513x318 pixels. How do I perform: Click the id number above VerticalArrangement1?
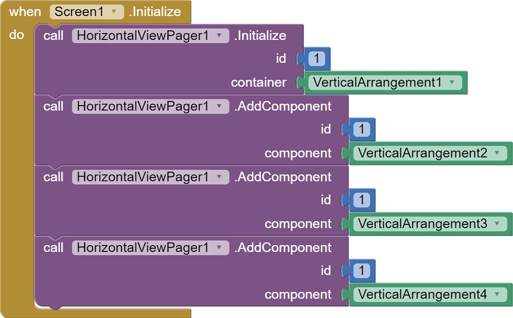pyautogui.click(x=317, y=59)
